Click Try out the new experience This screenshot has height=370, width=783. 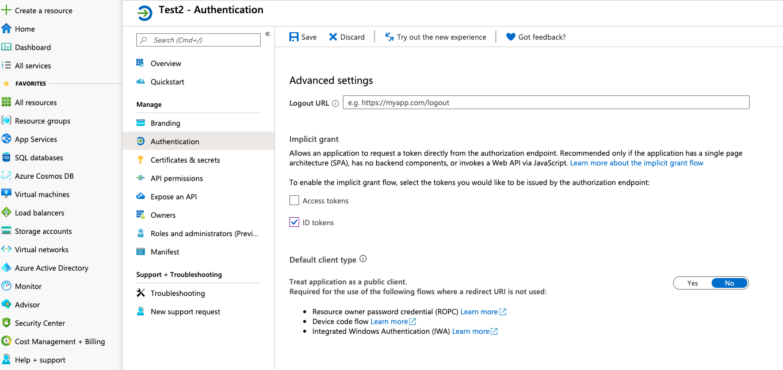tap(436, 37)
